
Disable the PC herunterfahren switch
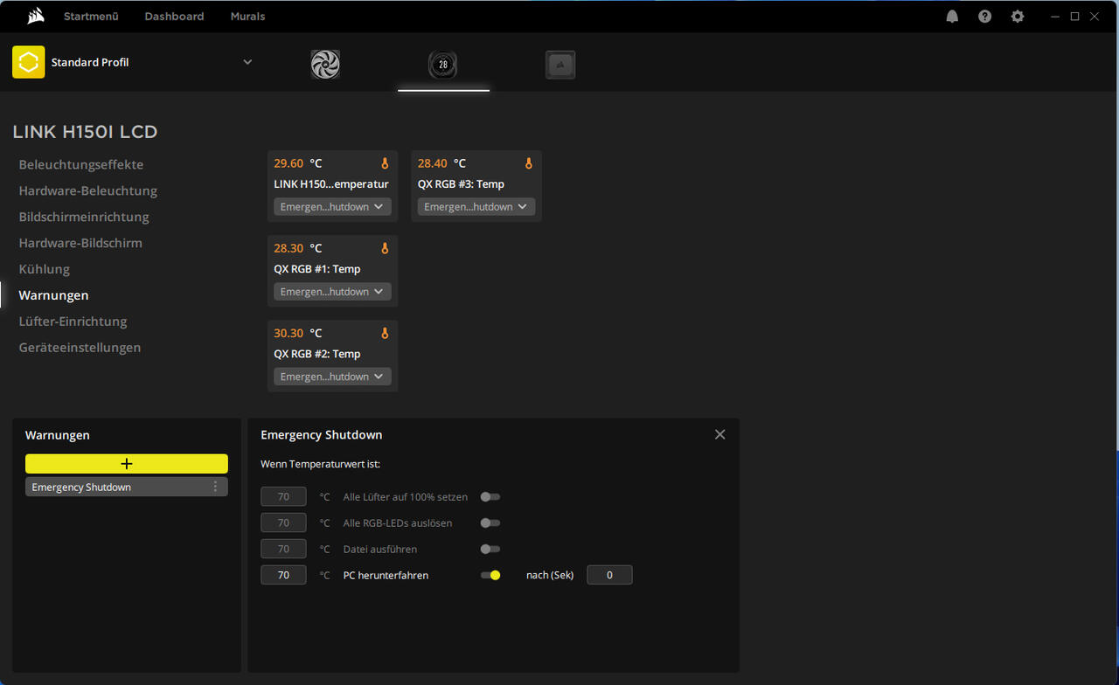click(x=490, y=575)
